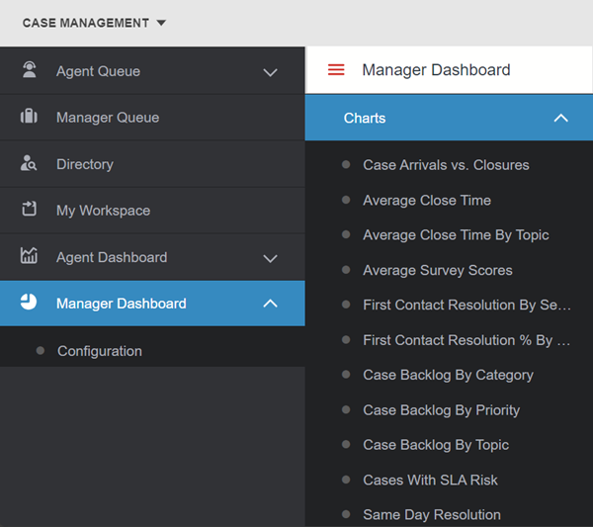Image resolution: width=593 pixels, height=527 pixels.
Task: Open the Average Close Time chart
Action: pyautogui.click(x=427, y=200)
